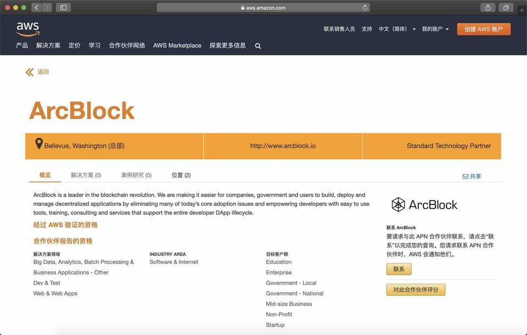Screen dimensions: 527x335
Task: Click the ArcBlock hexagon logo
Action: [399, 204]
